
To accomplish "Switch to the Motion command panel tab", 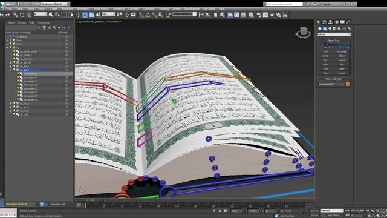I will [x=336, y=22].
